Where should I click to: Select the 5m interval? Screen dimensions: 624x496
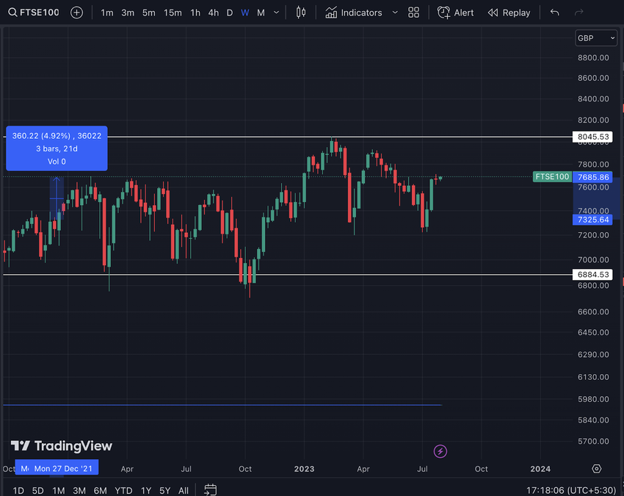(x=149, y=12)
